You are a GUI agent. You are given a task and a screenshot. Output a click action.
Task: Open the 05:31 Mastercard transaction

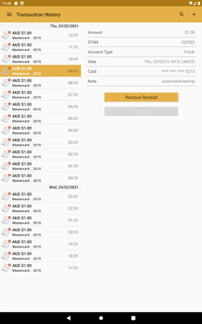coord(40,118)
